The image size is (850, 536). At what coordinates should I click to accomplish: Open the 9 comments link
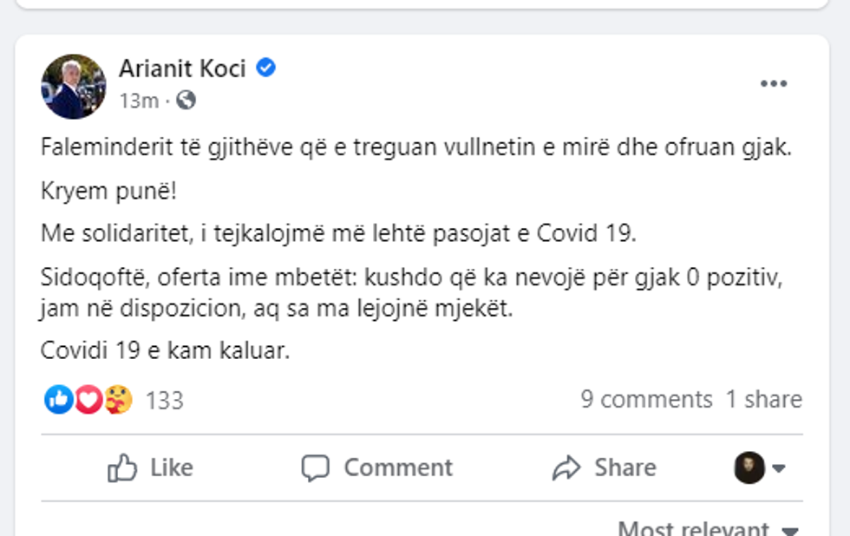[x=646, y=399]
